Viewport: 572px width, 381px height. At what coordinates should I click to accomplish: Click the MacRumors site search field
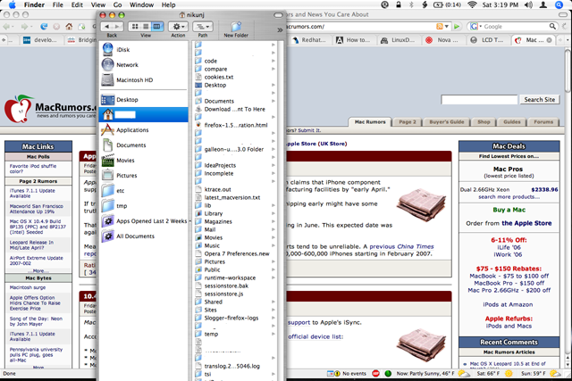tap(479, 99)
